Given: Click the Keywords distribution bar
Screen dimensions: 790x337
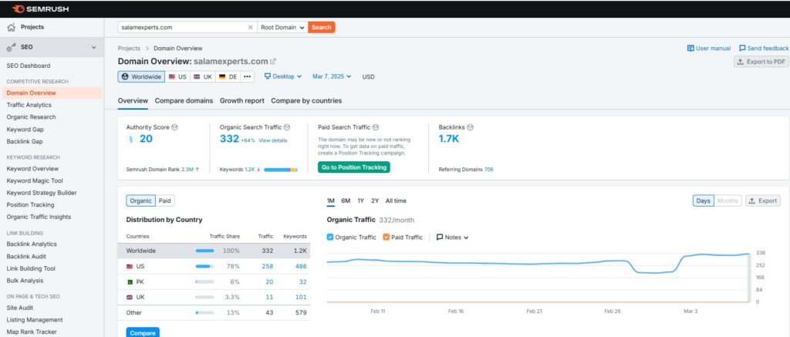Looking at the screenshot, I should 281,170.
